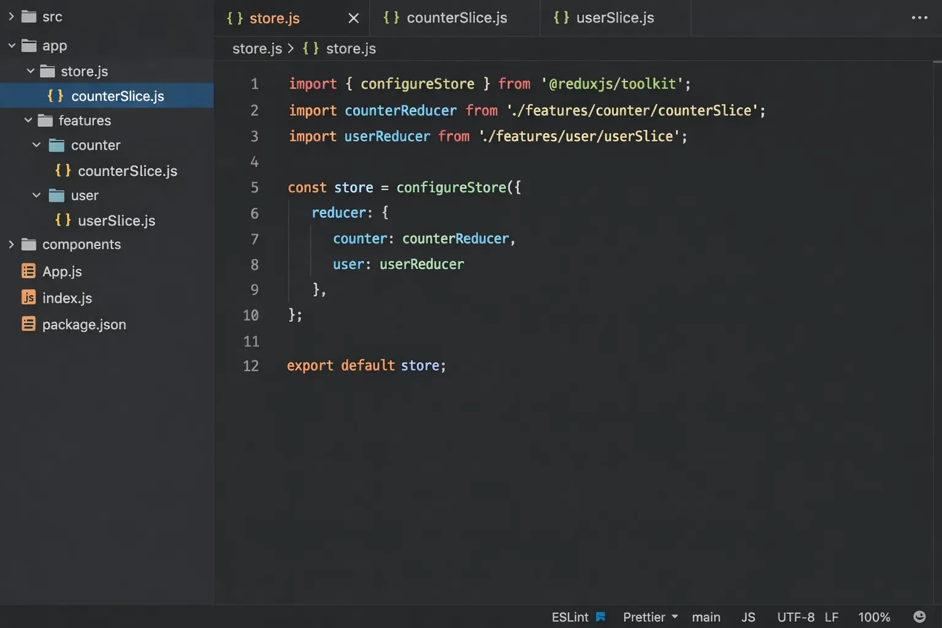Select the highlighted counterSlice.js under app

(x=117, y=96)
